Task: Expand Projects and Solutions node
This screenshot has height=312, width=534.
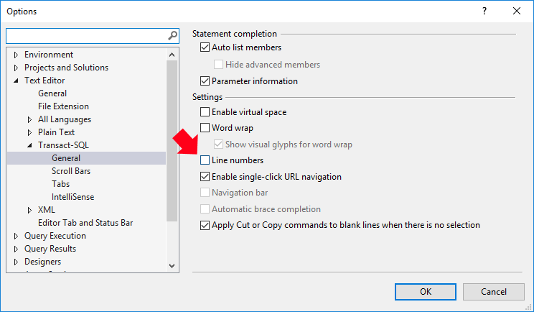Action: point(16,68)
